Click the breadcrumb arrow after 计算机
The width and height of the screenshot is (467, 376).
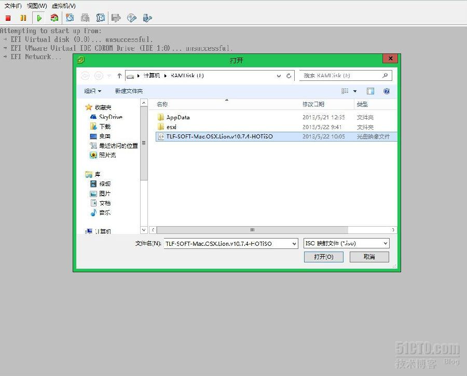click(166, 76)
